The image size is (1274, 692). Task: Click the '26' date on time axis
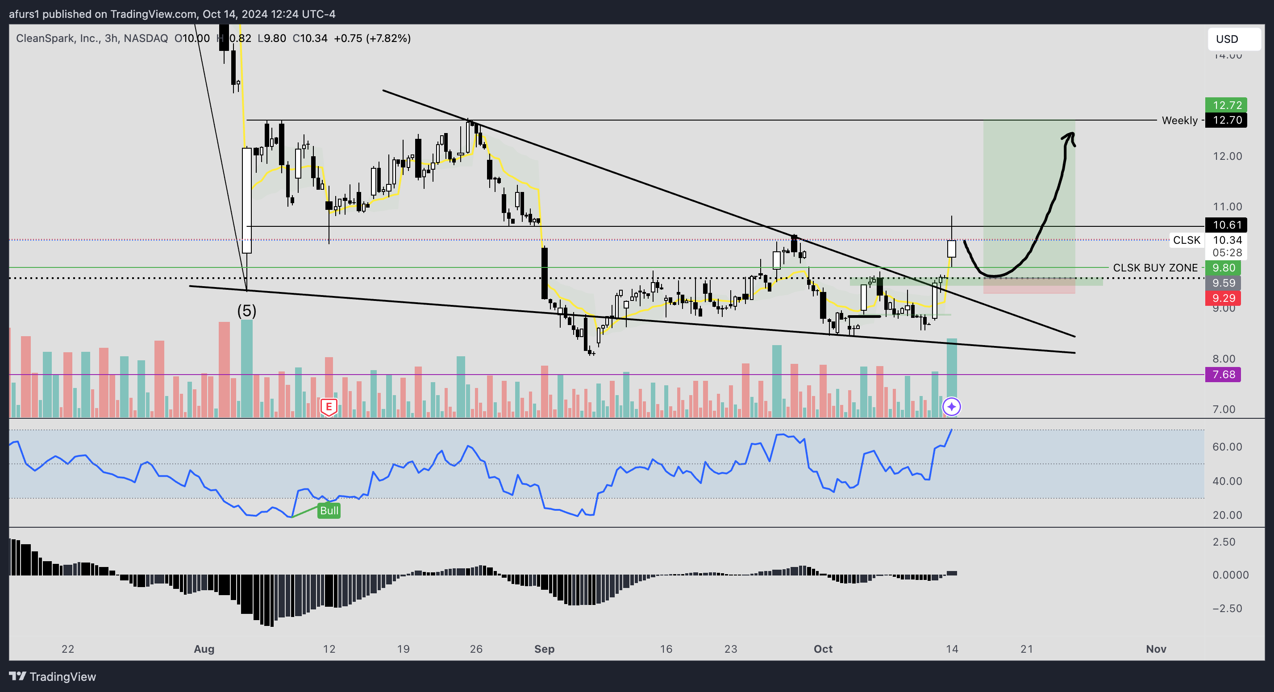pyautogui.click(x=476, y=649)
